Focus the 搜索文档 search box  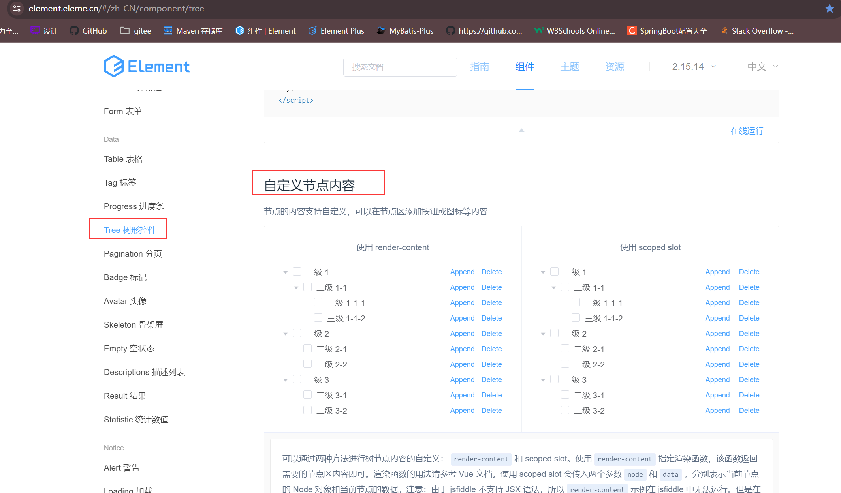(400, 67)
